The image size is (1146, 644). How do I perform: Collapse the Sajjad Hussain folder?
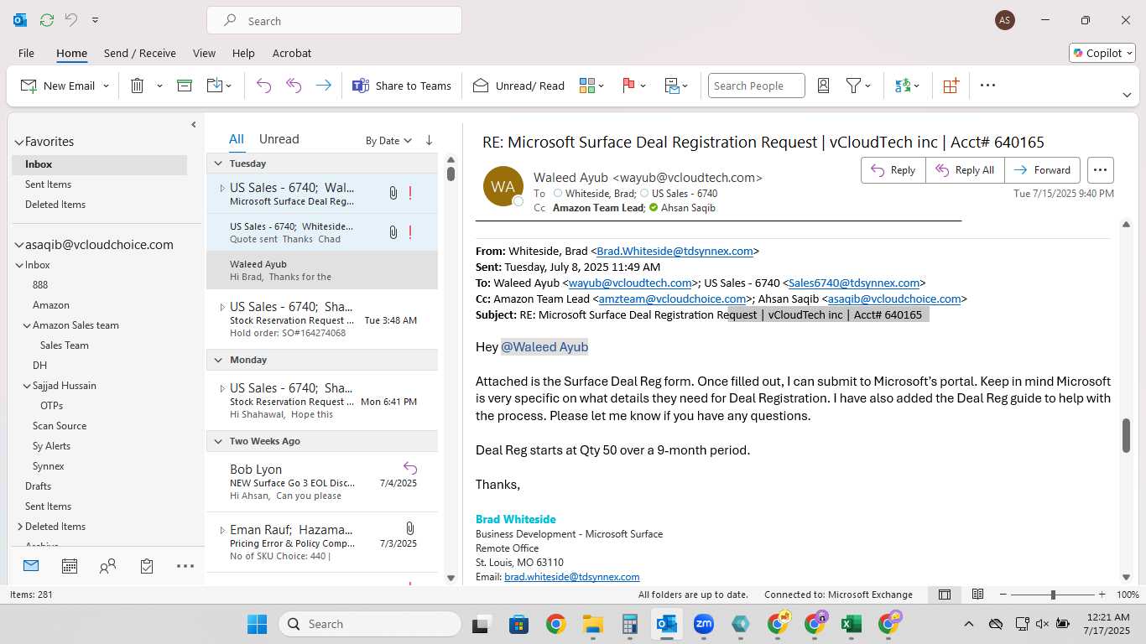(27, 386)
